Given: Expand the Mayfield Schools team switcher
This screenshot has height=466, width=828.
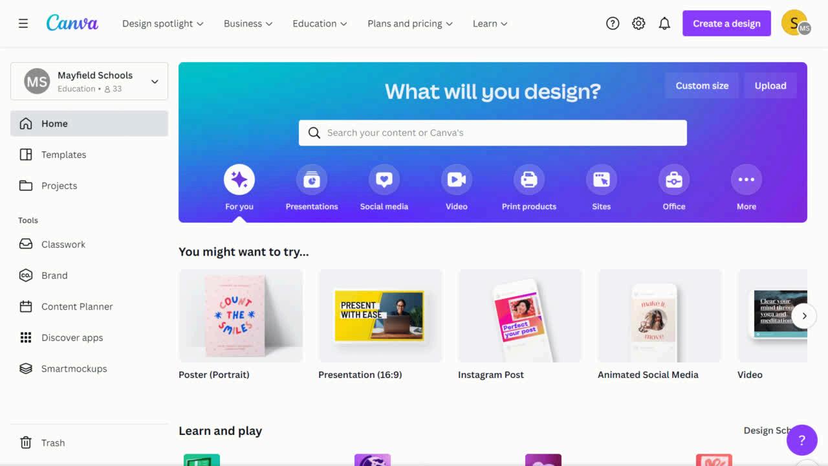Looking at the screenshot, I should [x=89, y=82].
